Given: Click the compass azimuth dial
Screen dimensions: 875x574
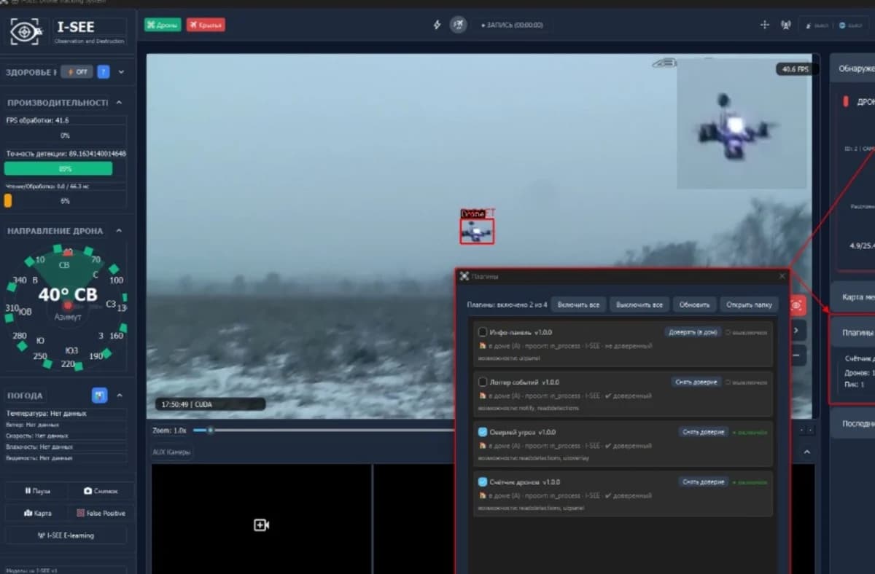Looking at the screenshot, I should (x=66, y=304).
